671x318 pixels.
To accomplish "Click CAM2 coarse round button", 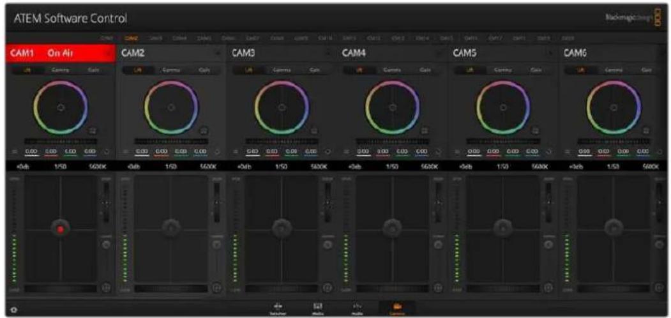I will 217,245.
